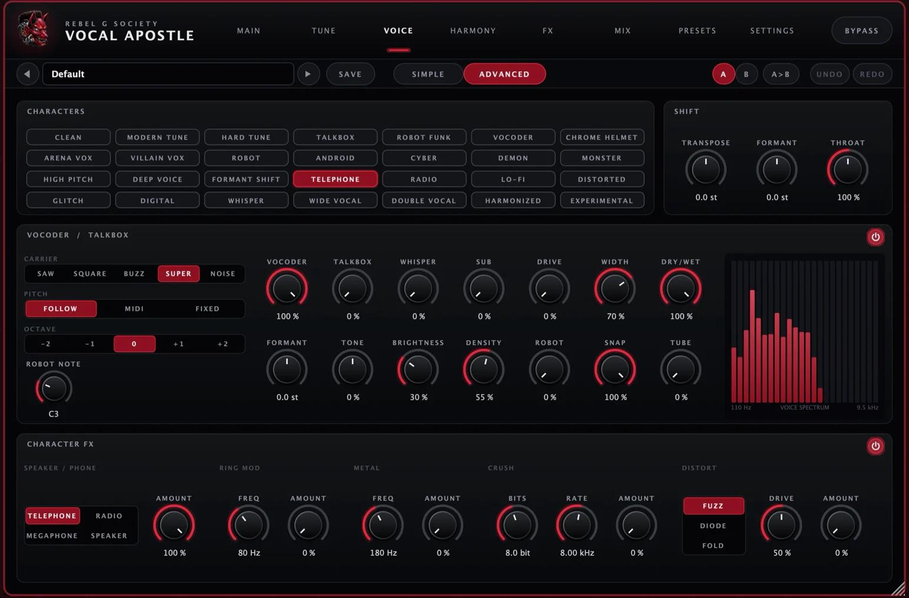Click the ROBOT NOTE knob
This screenshot has width=909, height=598.
[x=54, y=388]
